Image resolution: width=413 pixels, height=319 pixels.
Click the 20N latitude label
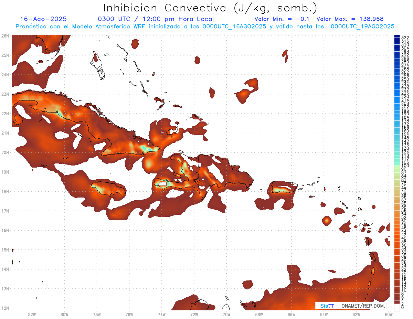pyautogui.click(x=5, y=152)
